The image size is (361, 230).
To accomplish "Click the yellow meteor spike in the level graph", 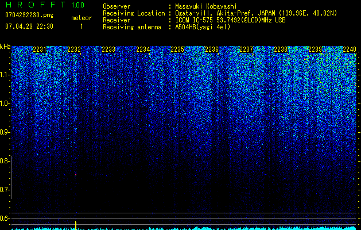I will 76,225.
